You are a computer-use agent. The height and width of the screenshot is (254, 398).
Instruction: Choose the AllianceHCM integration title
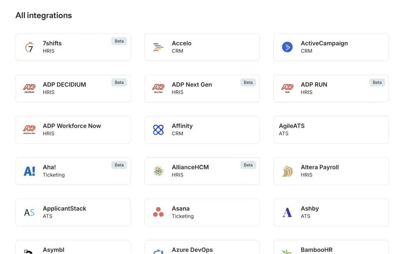pyautogui.click(x=190, y=167)
